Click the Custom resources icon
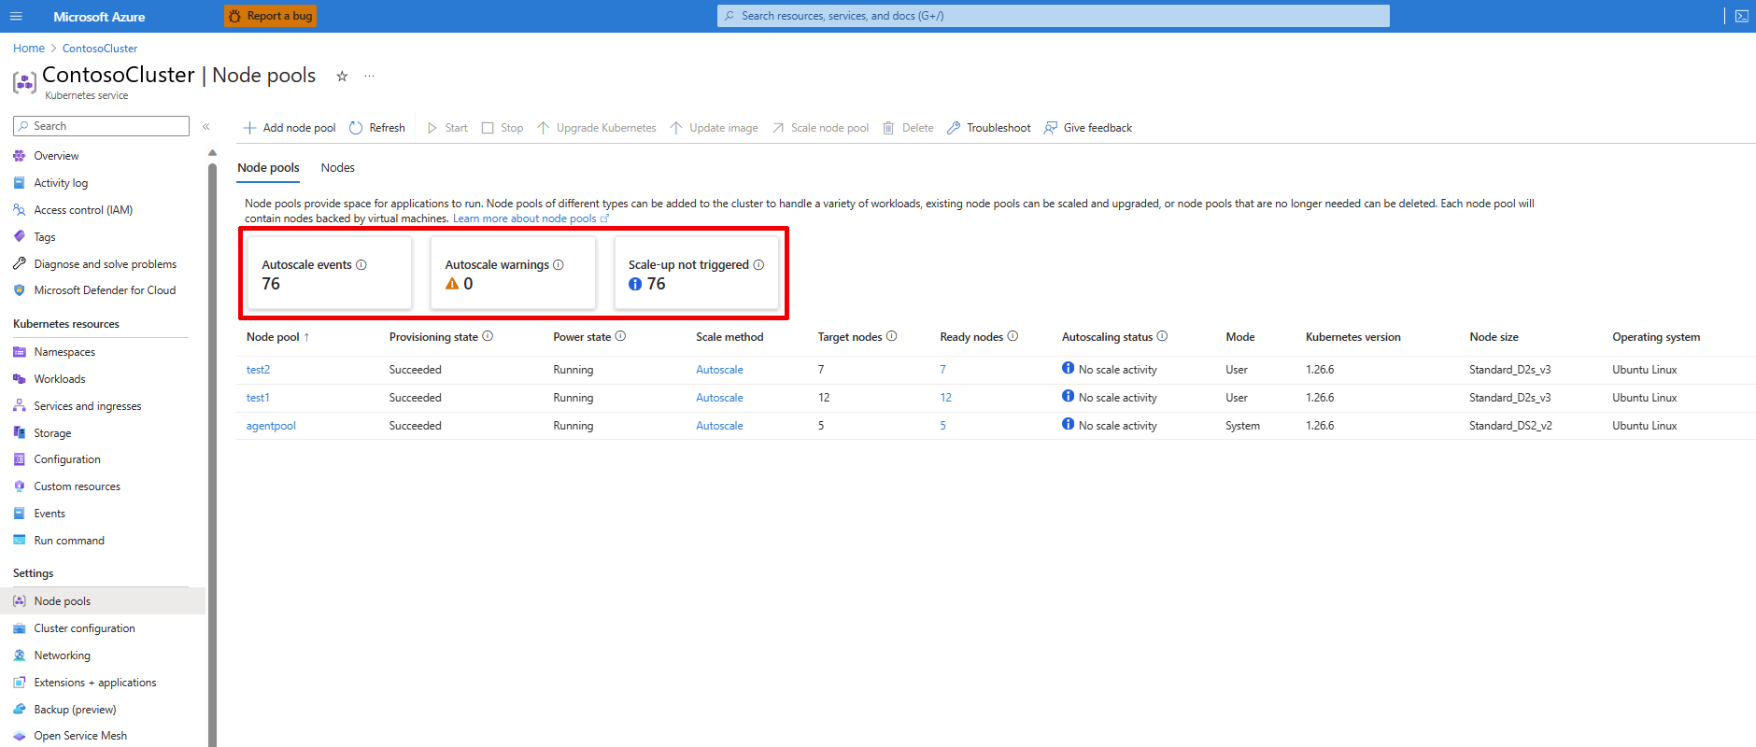This screenshot has height=747, width=1756. click(20, 486)
